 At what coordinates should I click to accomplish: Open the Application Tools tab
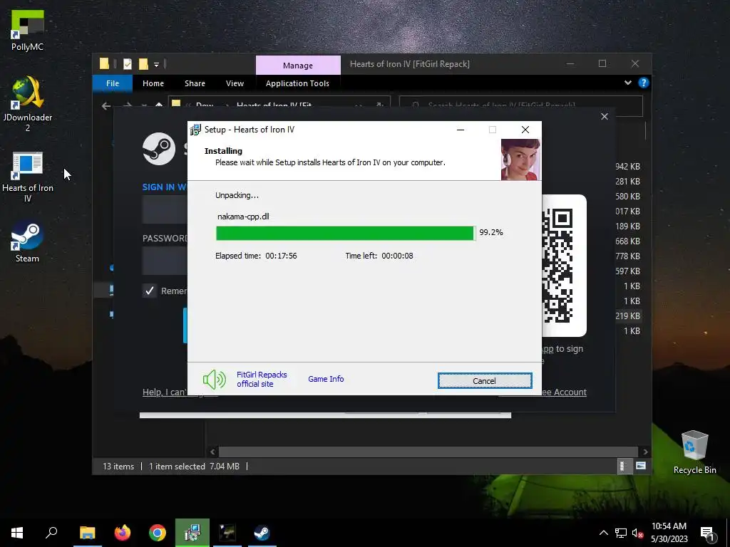pos(297,83)
